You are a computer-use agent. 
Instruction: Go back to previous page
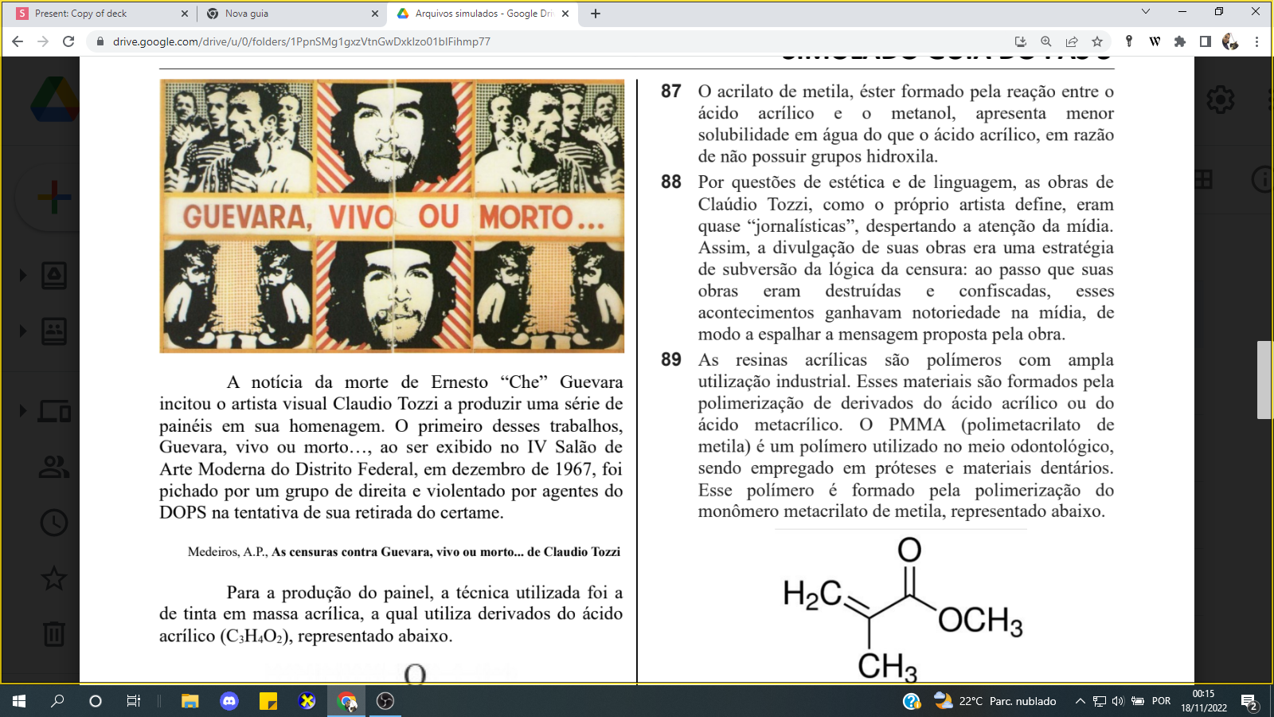tap(18, 41)
